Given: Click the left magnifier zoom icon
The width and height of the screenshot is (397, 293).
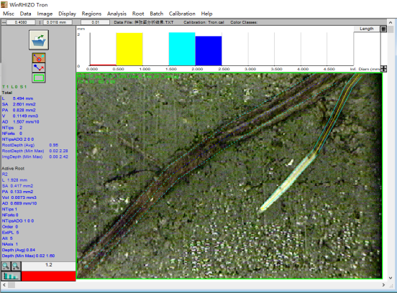Looking at the screenshot, I should (6, 266).
